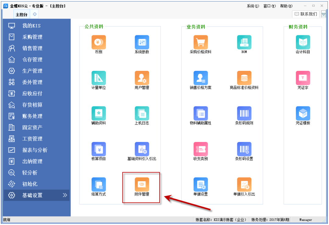Select the 条形码规则 barcode rules icon
Viewport: 329px width, 225px height.
click(244, 114)
